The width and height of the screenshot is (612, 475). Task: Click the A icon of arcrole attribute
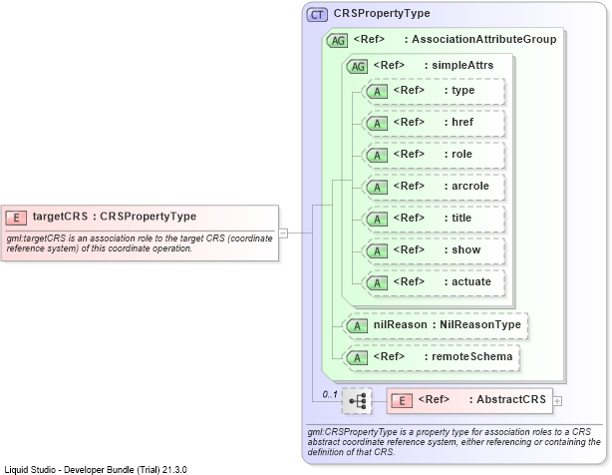[x=377, y=188]
